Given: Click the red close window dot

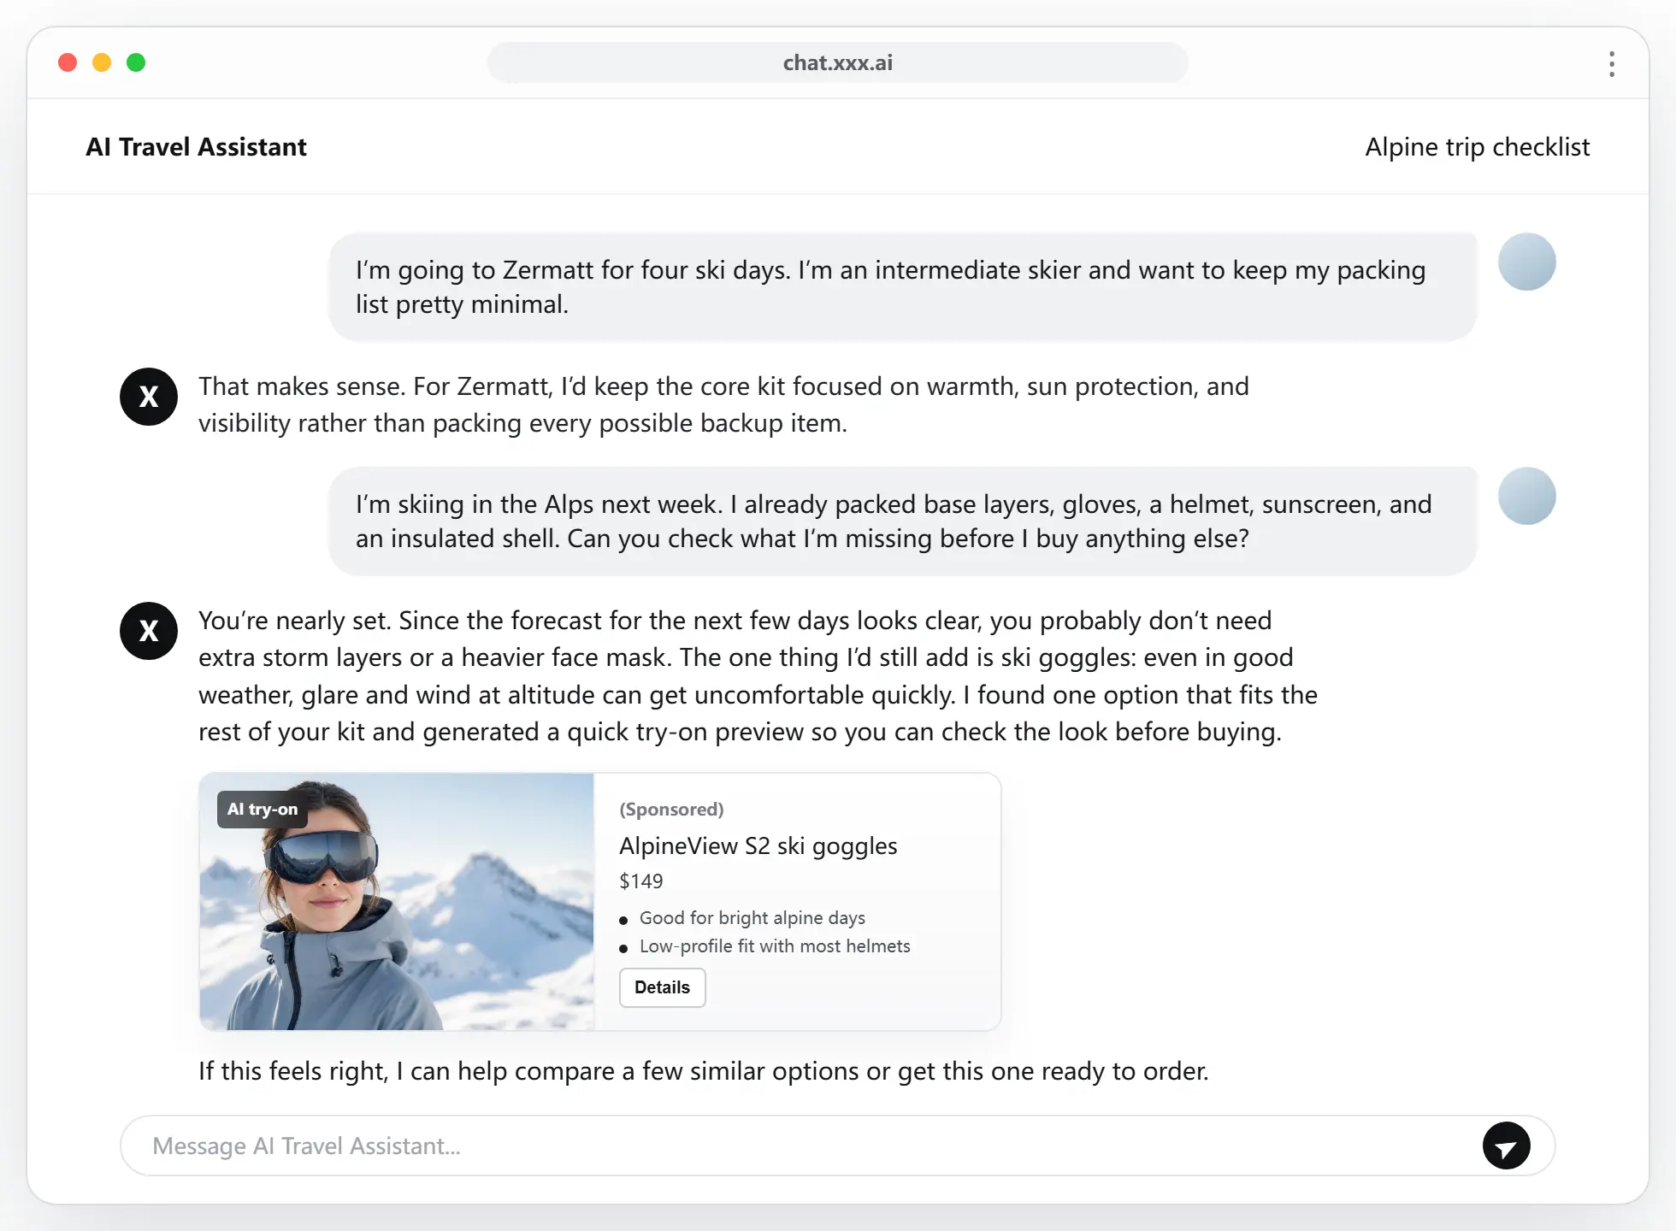Looking at the screenshot, I should (68, 62).
